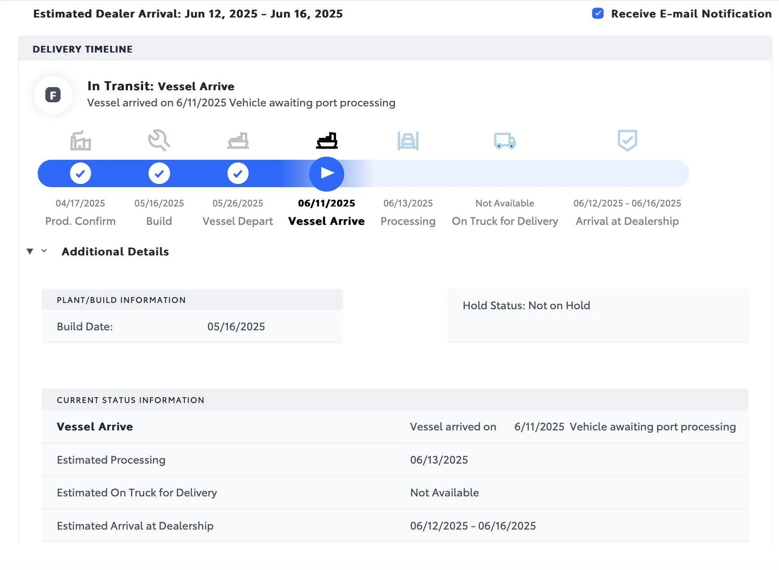The height and width of the screenshot is (570, 779).
Task: Click the Additional Details heading
Action: [x=115, y=252]
